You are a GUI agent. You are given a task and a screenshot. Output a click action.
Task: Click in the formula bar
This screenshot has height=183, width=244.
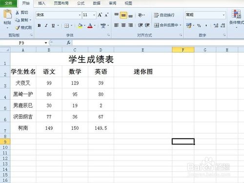coord(158,43)
